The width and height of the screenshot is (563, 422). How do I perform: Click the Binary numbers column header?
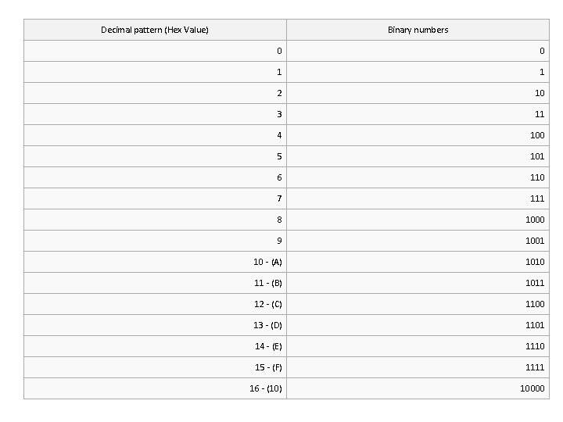point(418,30)
